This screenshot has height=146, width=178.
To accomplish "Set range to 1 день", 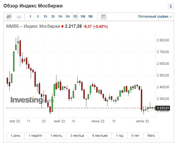I will 16,136.
